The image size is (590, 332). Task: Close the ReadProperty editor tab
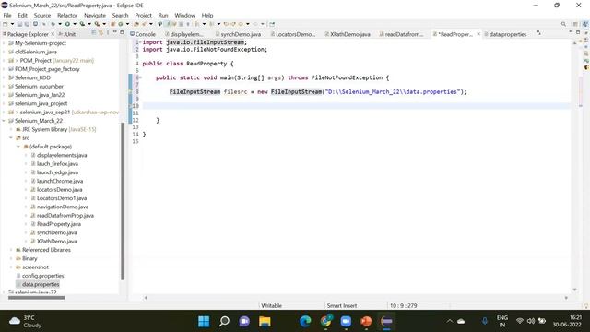[x=478, y=34]
